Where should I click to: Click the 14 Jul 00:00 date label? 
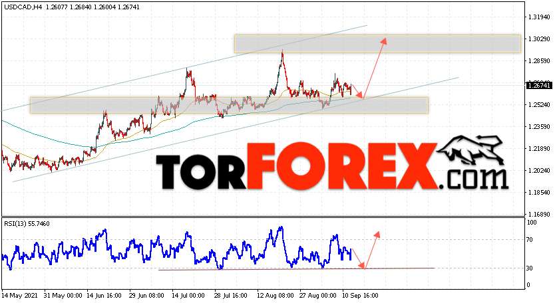click(188, 296)
